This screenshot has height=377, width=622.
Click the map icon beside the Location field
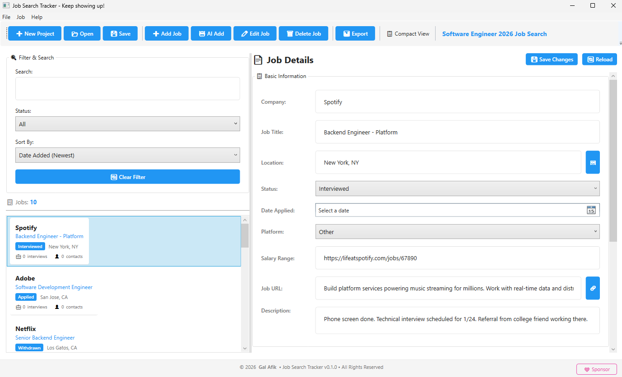(x=593, y=162)
